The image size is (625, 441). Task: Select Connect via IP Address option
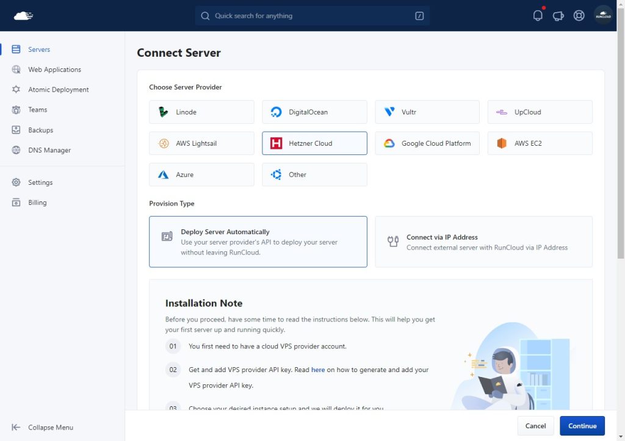click(x=483, y=242)
